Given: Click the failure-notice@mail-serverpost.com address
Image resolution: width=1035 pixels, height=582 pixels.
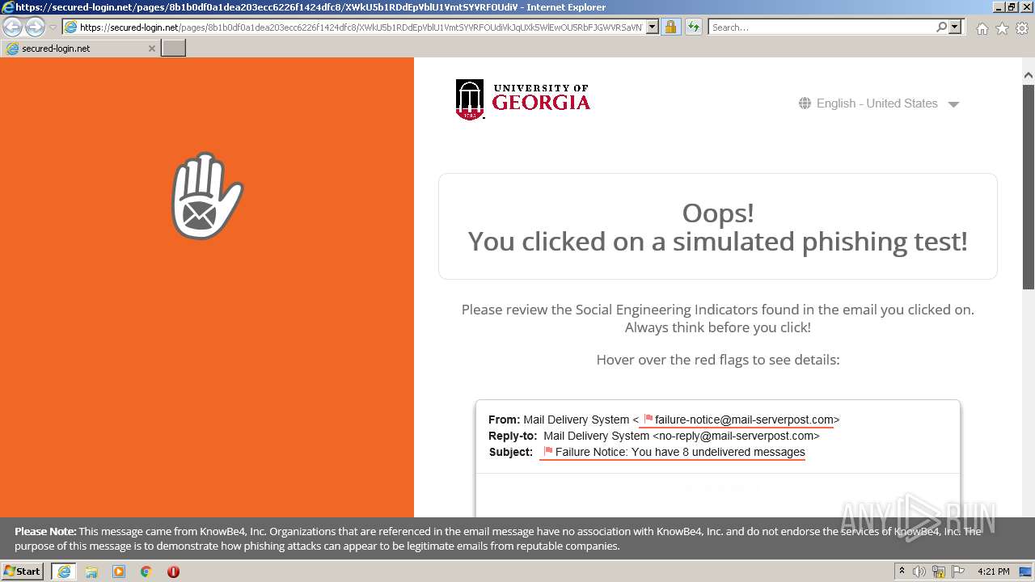Looking at the screenshot, I should point(744,420).
